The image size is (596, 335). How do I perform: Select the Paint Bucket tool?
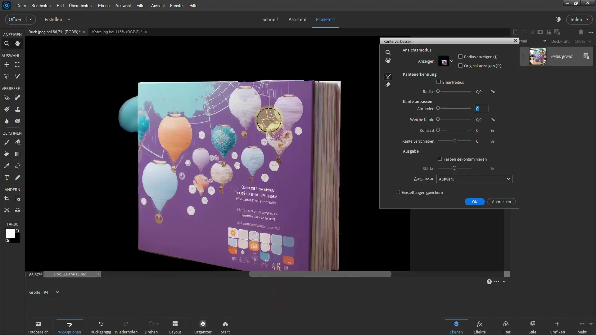tap(7, 154)
